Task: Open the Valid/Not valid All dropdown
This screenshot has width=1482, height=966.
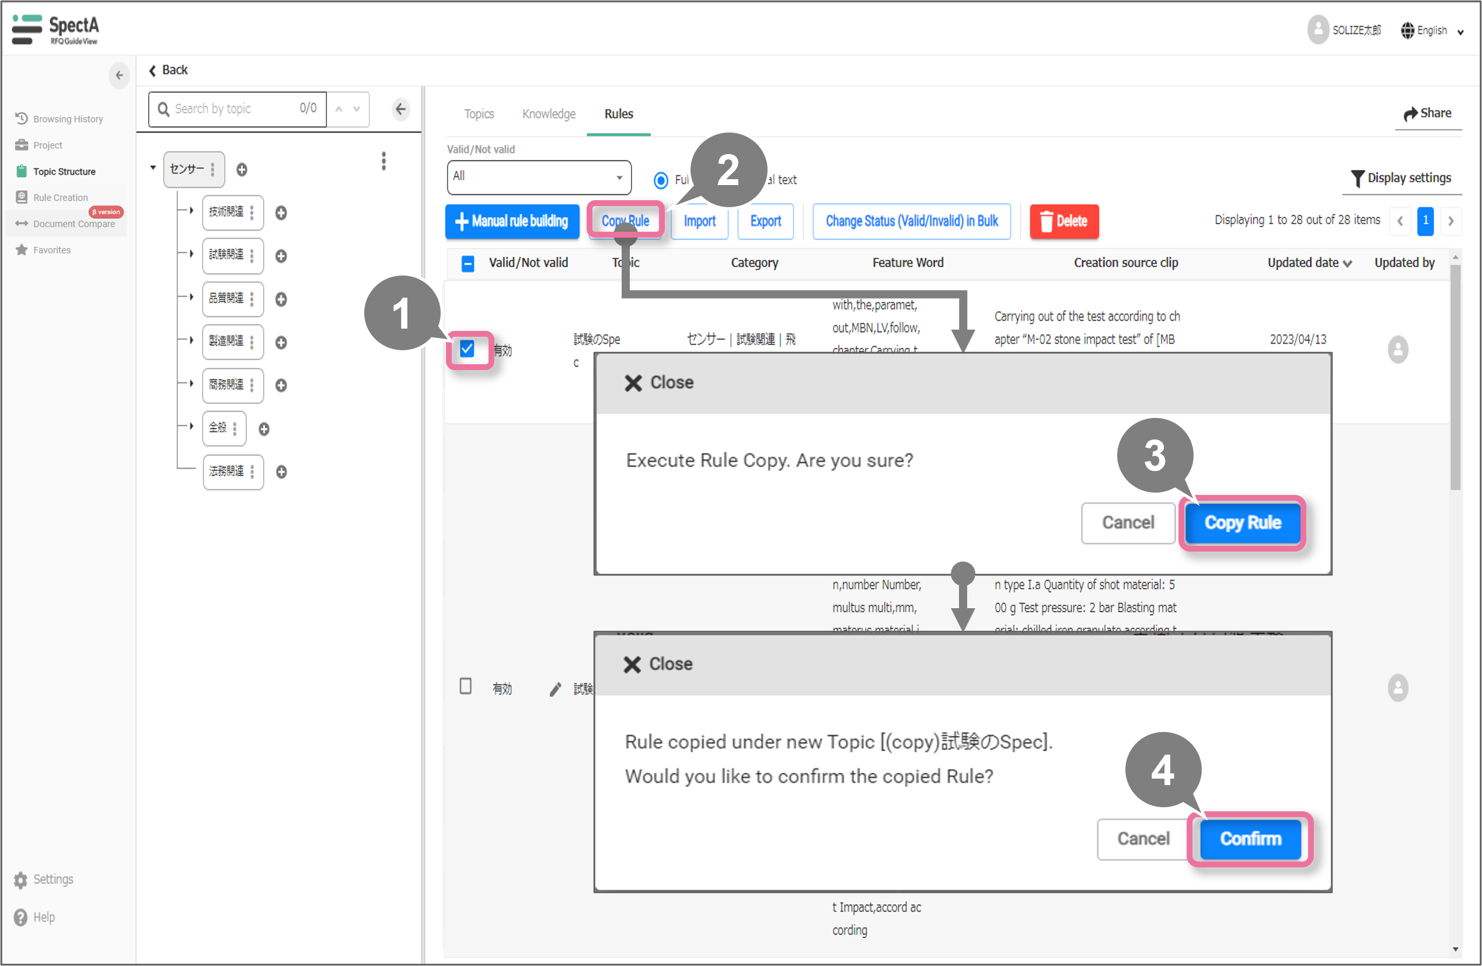Action: pyautogui.click(x=539, y=177)
